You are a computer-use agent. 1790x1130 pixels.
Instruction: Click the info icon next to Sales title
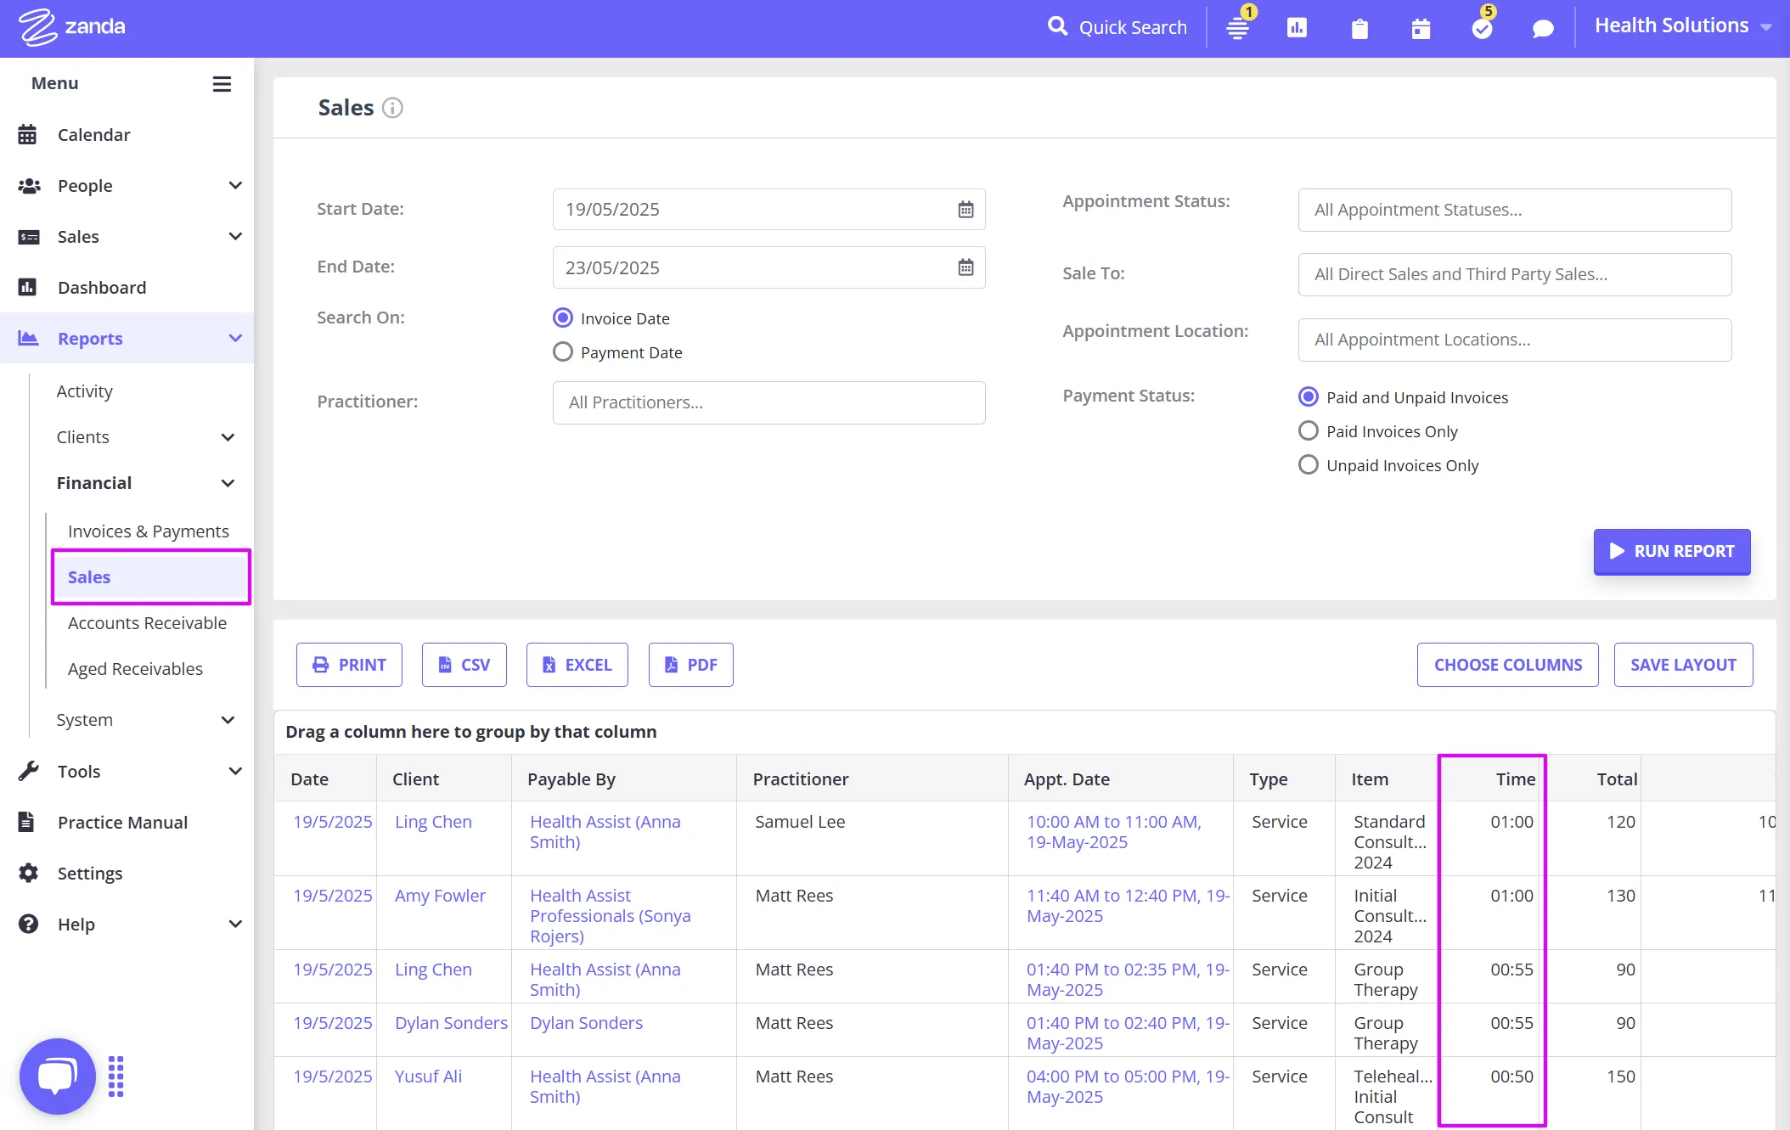click(392, 108)
